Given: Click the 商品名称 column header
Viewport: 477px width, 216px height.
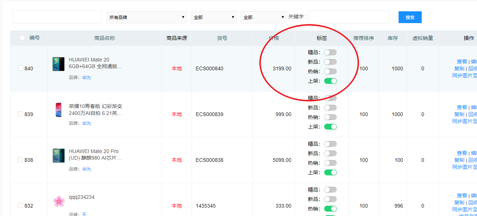Looking at the screenshot, I should (x=105, y=38).
